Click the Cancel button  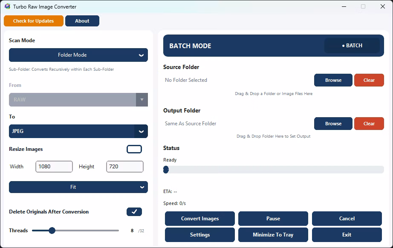347,219
